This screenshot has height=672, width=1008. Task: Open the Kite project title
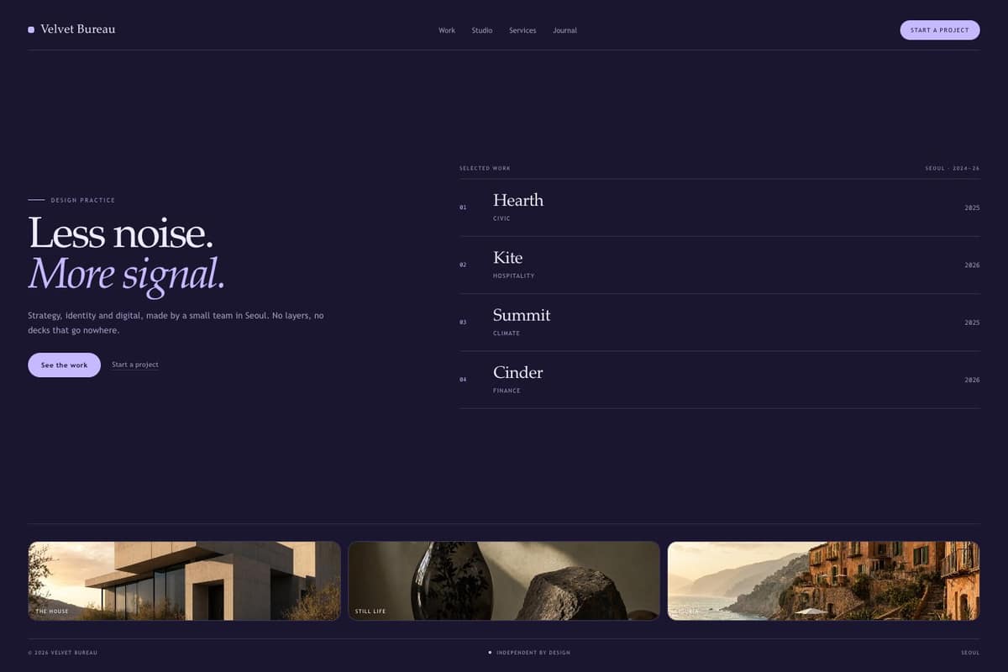[x=507, y=257]
